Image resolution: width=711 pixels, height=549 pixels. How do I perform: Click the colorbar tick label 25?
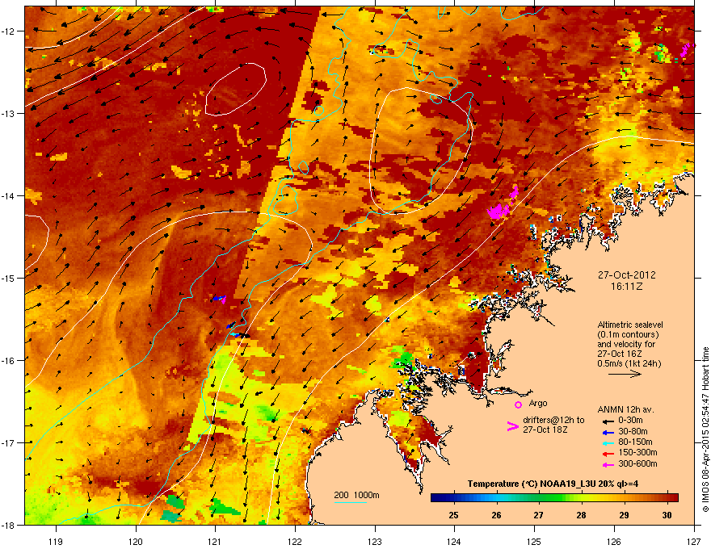(453, 515)
